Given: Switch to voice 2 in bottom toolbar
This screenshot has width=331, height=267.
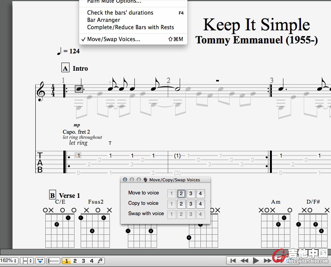Looking at the screenshot, I should [75, 261].
